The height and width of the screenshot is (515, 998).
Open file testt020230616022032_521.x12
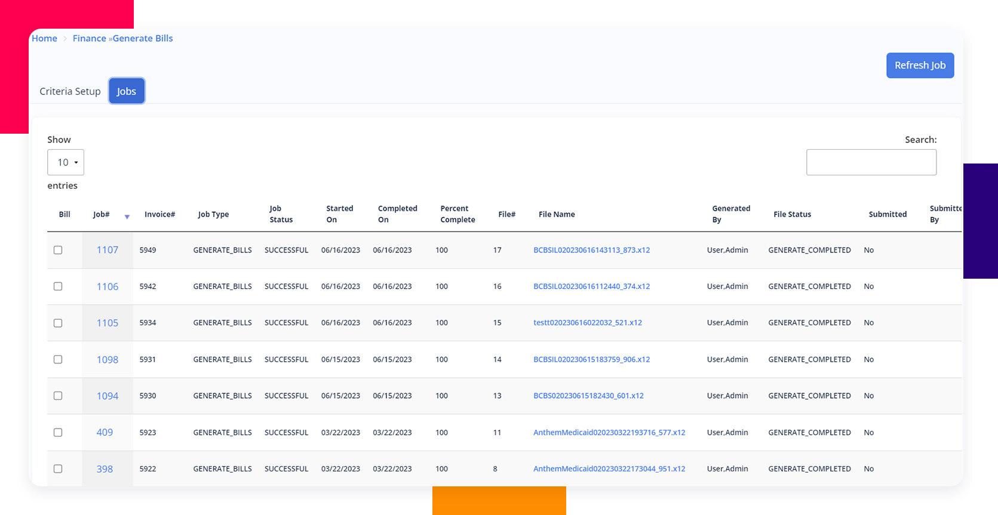[x=588, y=322]
